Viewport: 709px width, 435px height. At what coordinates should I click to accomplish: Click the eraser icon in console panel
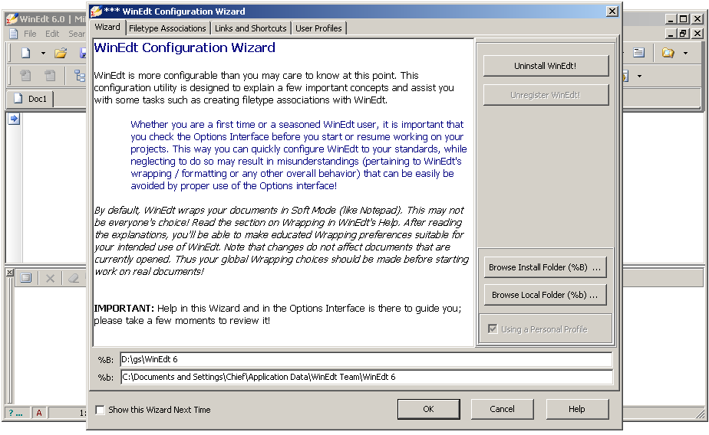pos(74,278)
